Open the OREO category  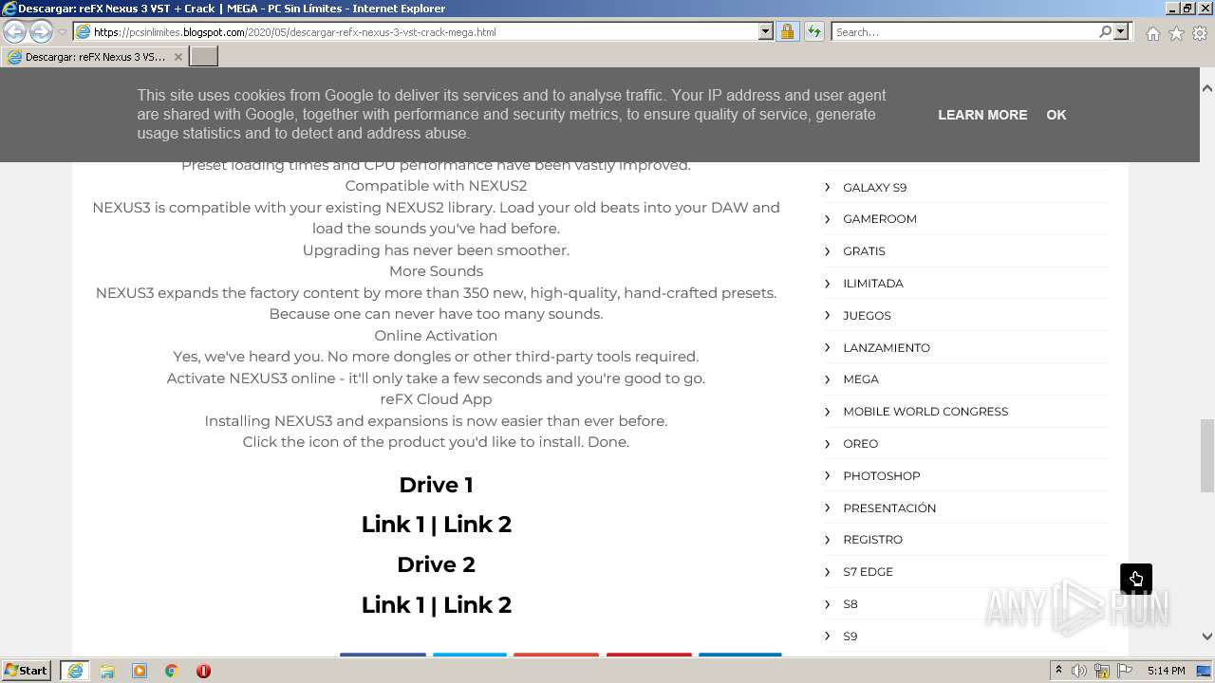(861, 444)
